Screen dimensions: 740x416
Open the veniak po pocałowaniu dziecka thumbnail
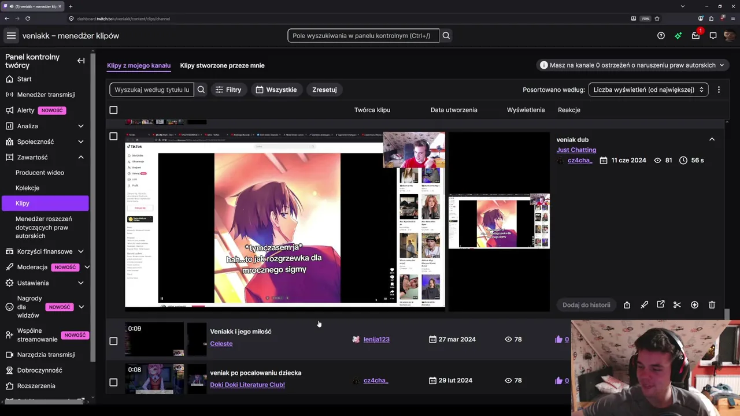click(155, 379)
